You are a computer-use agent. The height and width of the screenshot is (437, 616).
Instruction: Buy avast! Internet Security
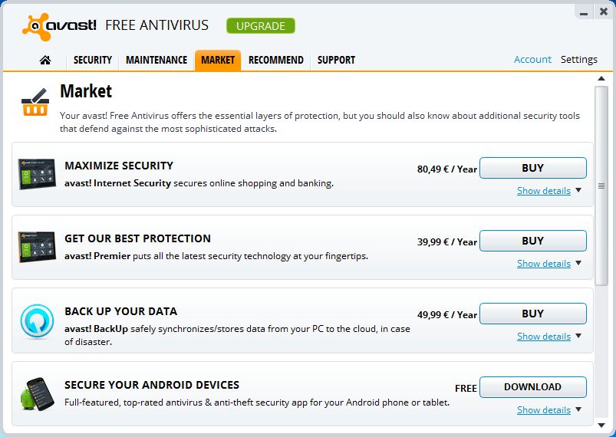tap(532, 168)
